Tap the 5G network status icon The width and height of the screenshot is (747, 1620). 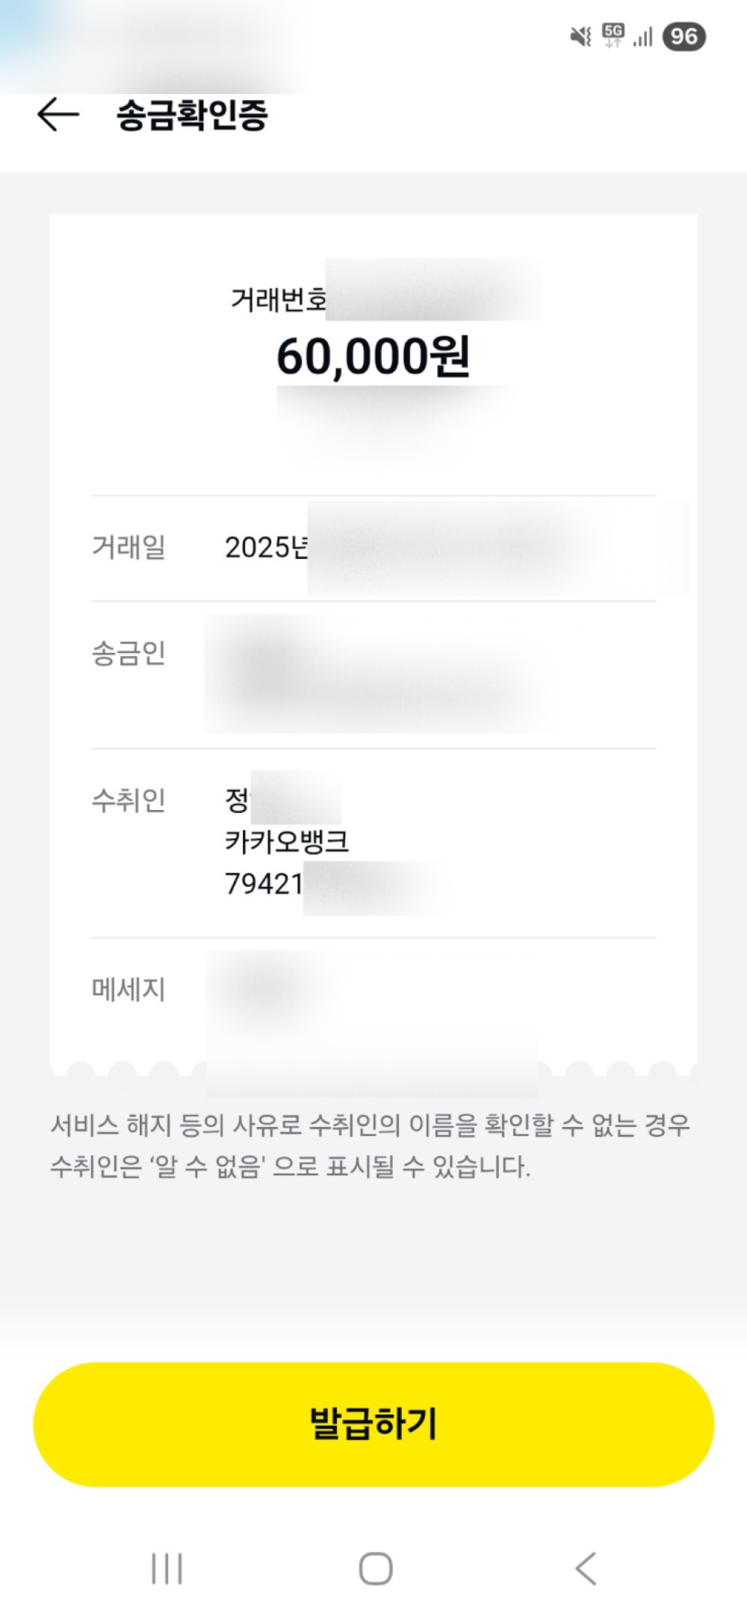(x=613, y=35)
